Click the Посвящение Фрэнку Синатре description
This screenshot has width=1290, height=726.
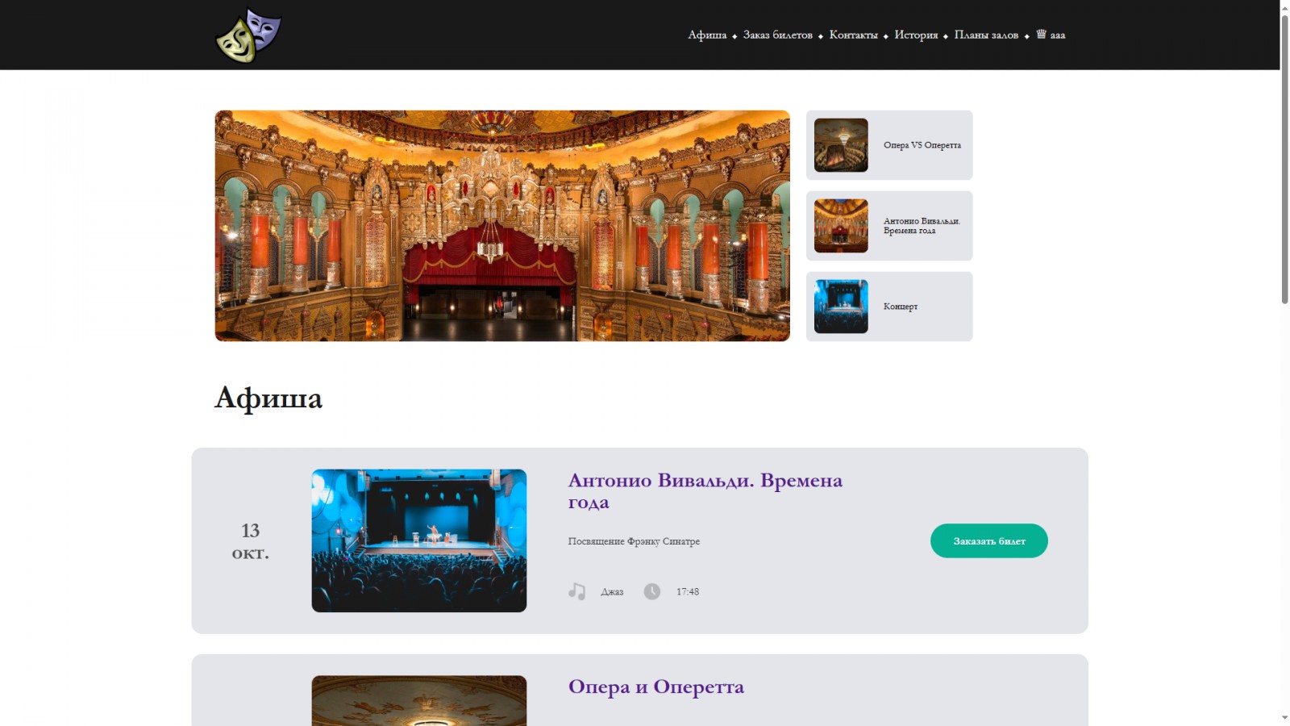634,541
